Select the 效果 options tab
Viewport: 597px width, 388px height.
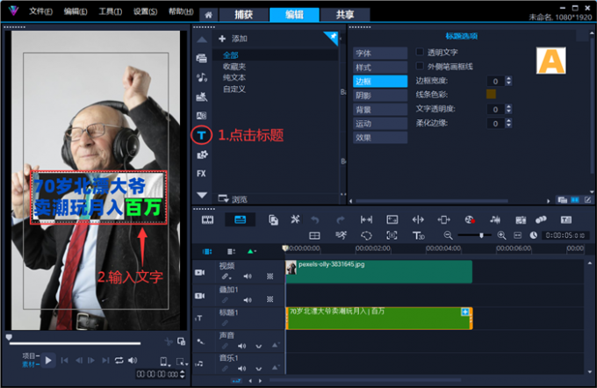[x=380, y=138]
